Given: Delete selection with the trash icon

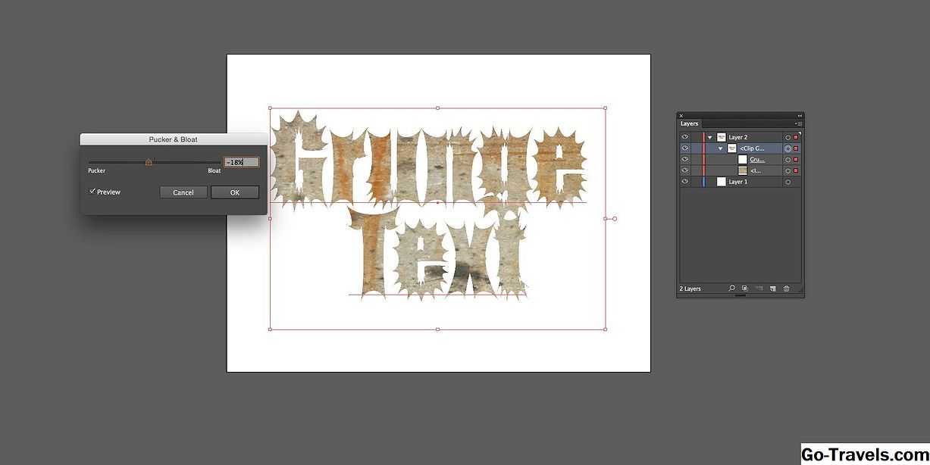Looking at the screenshot, I should pyautogui.click(x=786, y=289).
